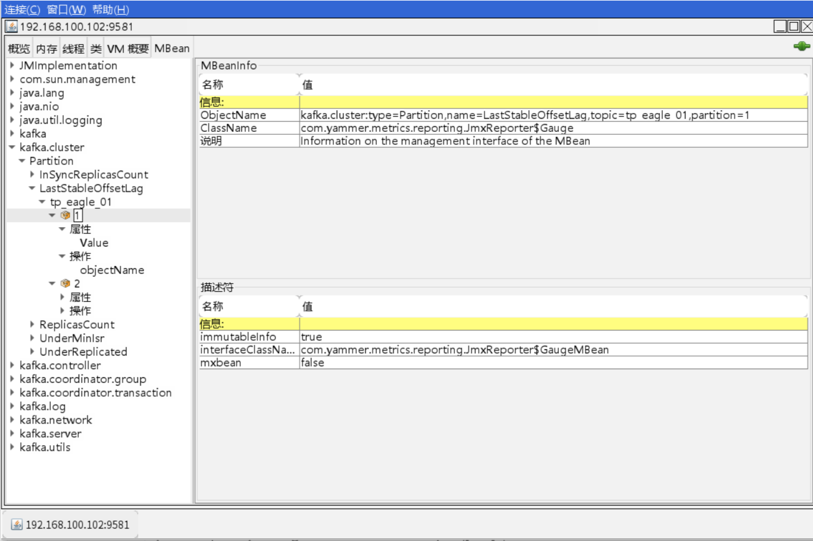Image resolution: width=813 pixels, height=541 pixels.
Task: Select the Value attribute tree item
Action: click(x=94, y=243)
